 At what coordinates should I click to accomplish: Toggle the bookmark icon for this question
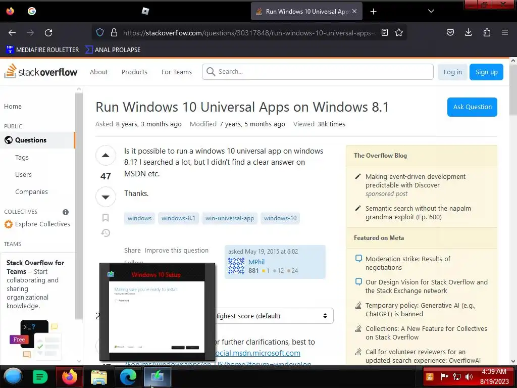(106, 218)
